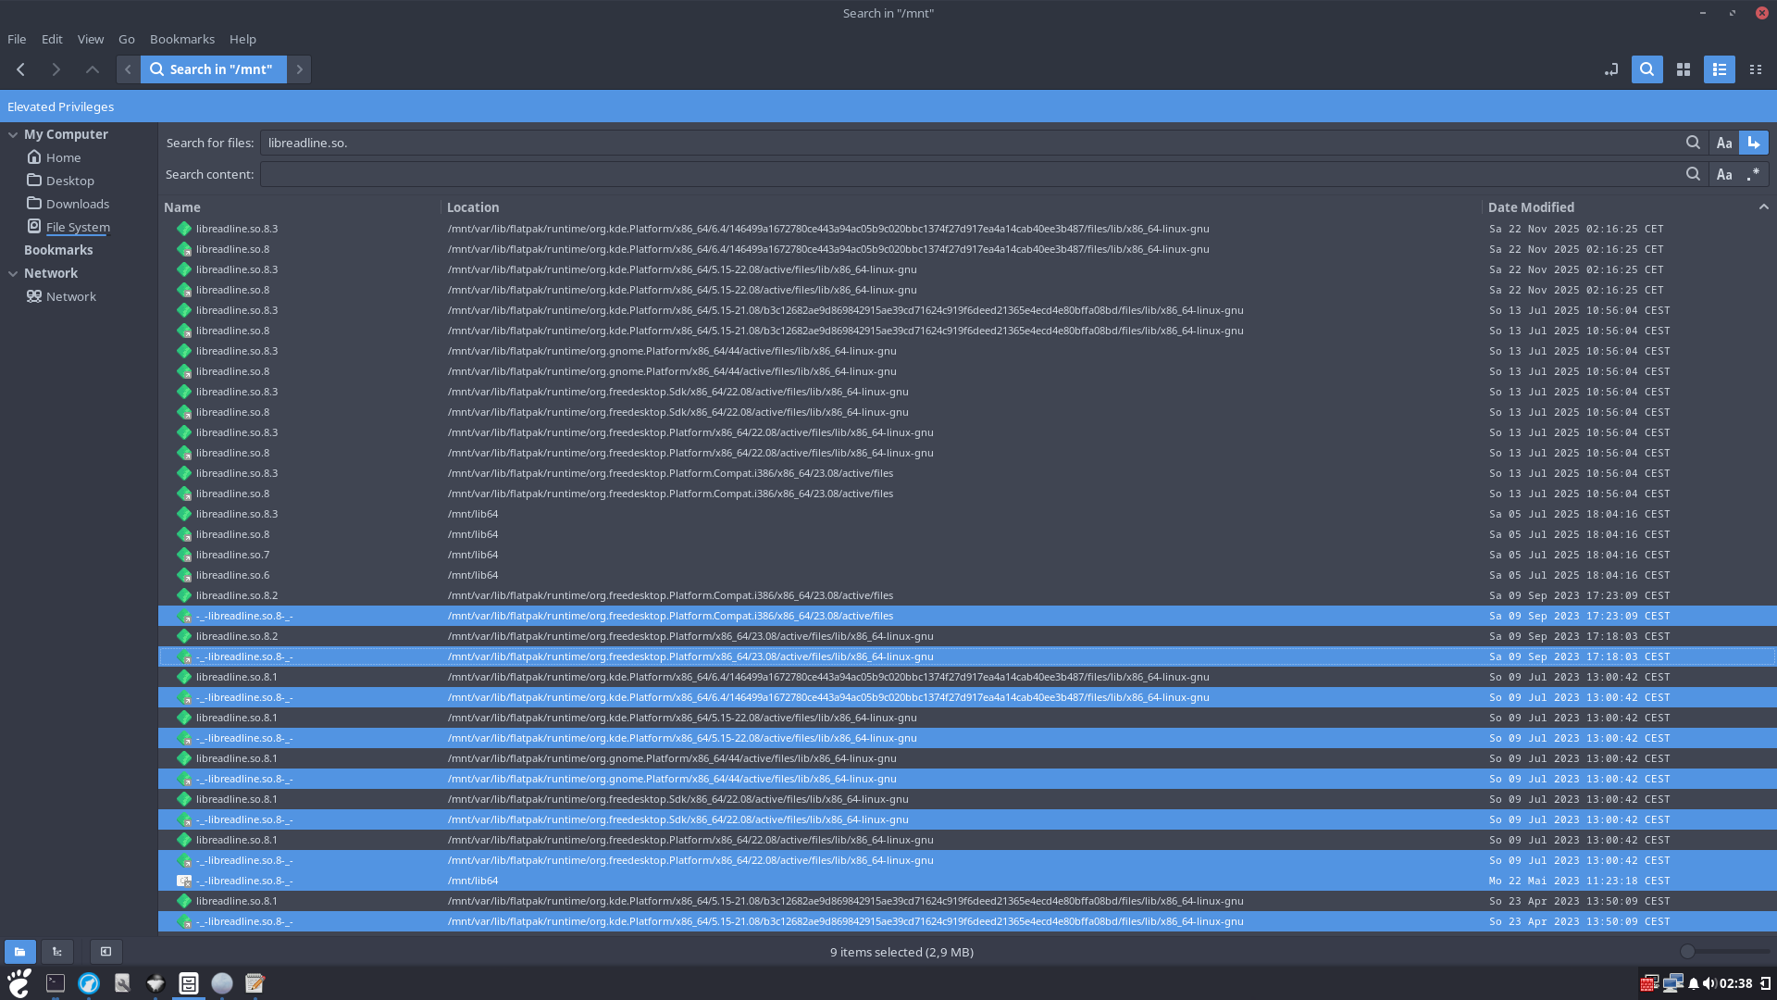Toggle case sensitivity for file search

click(x=1723, y=143)
